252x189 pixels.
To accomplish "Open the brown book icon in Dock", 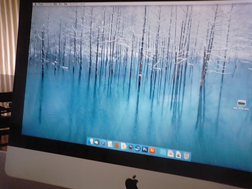I will pyautogui.click(x=117, y=145).
